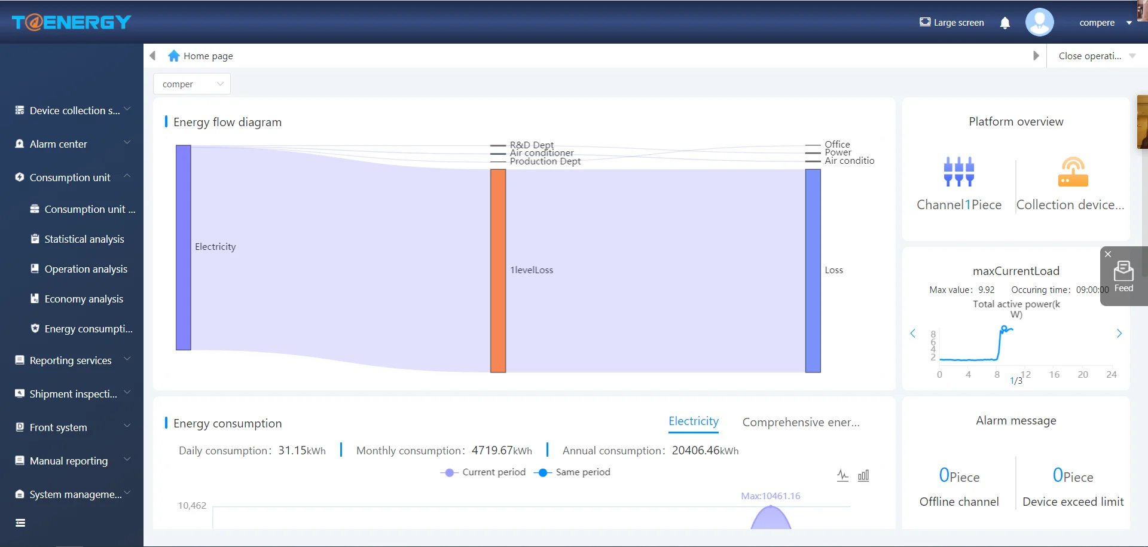Show previous maxCurrentLoad chart
The width and height of the screenshot is (1148, 547).
pyautogui.click(x=913, y=334)
